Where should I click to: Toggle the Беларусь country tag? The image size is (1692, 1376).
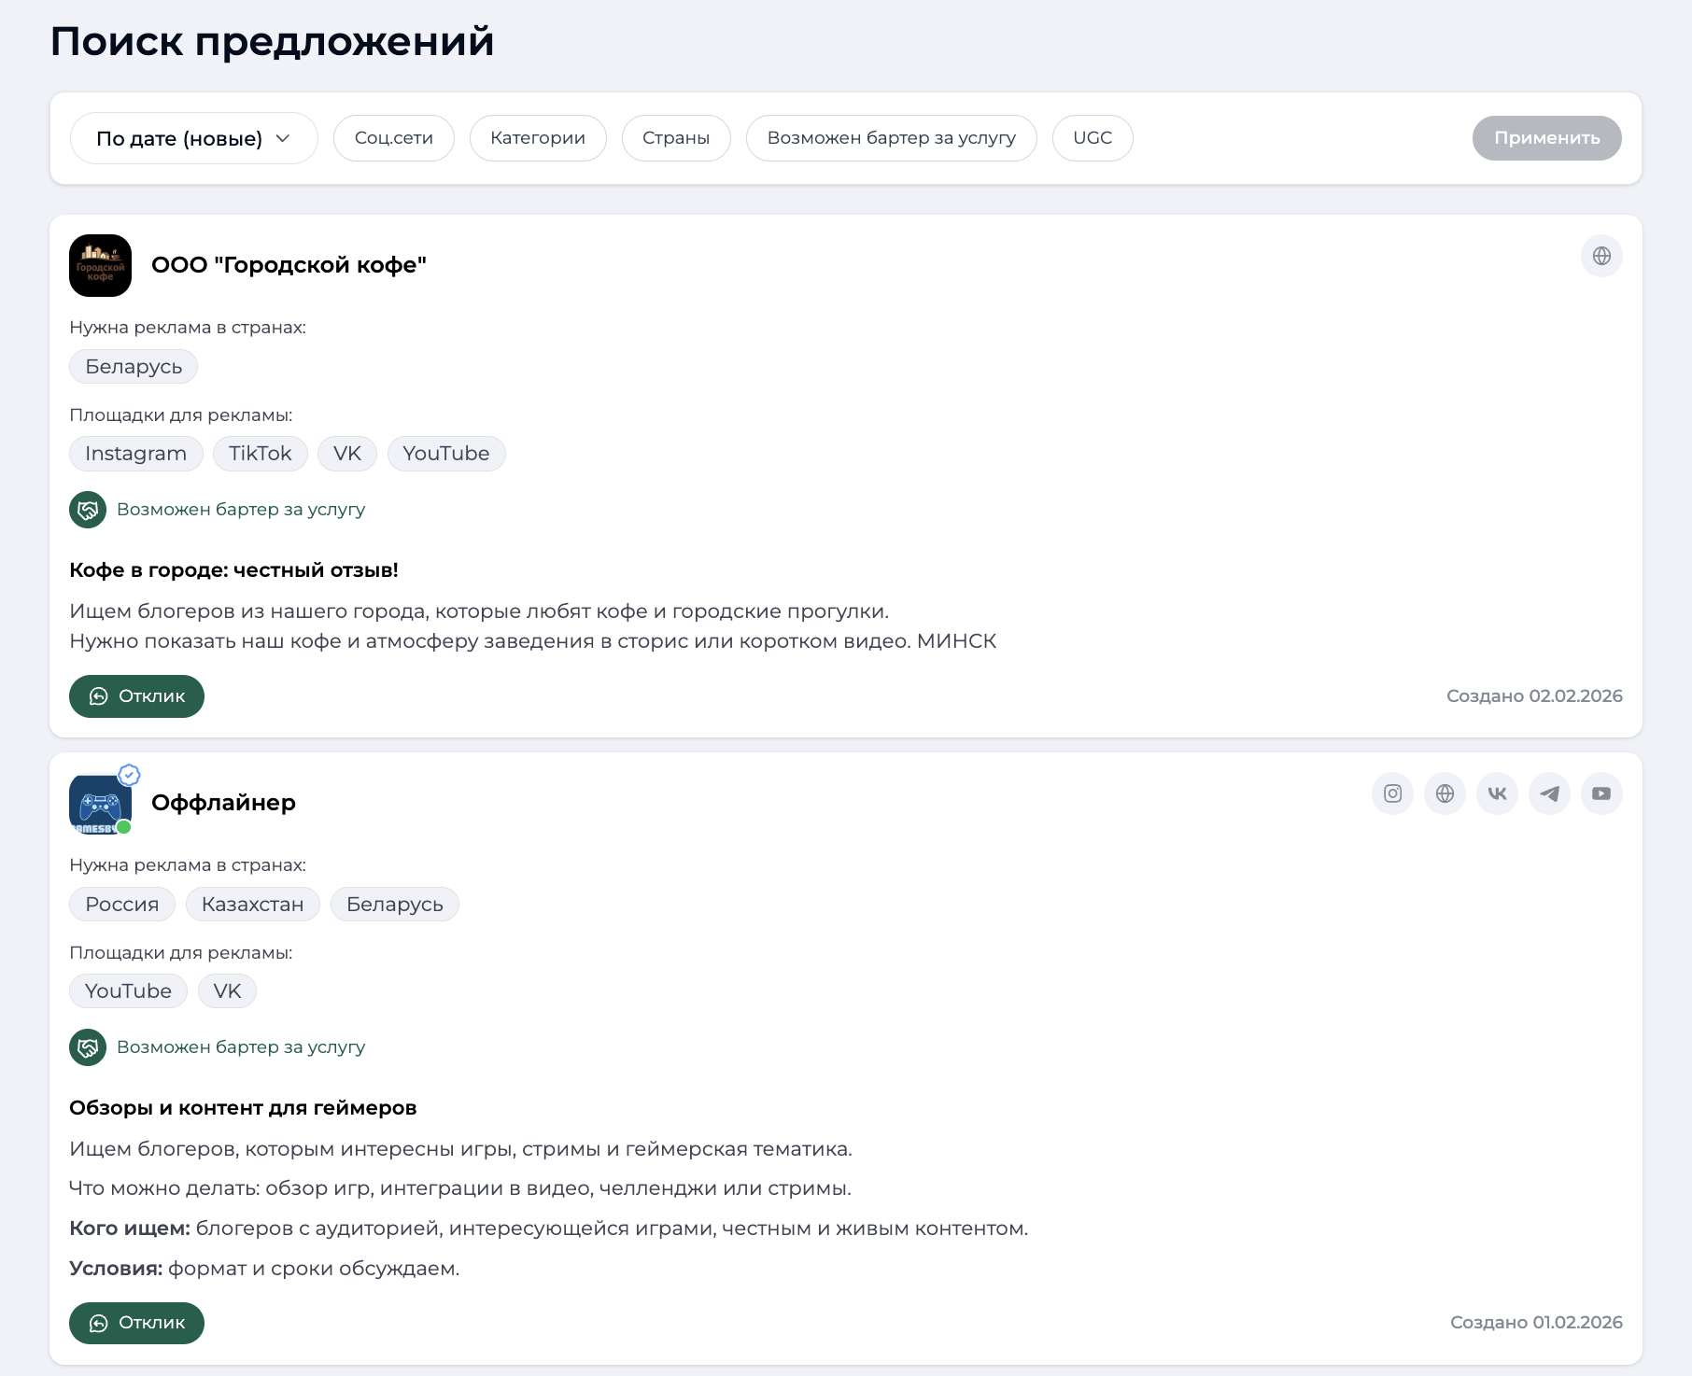tap(133, 366)
